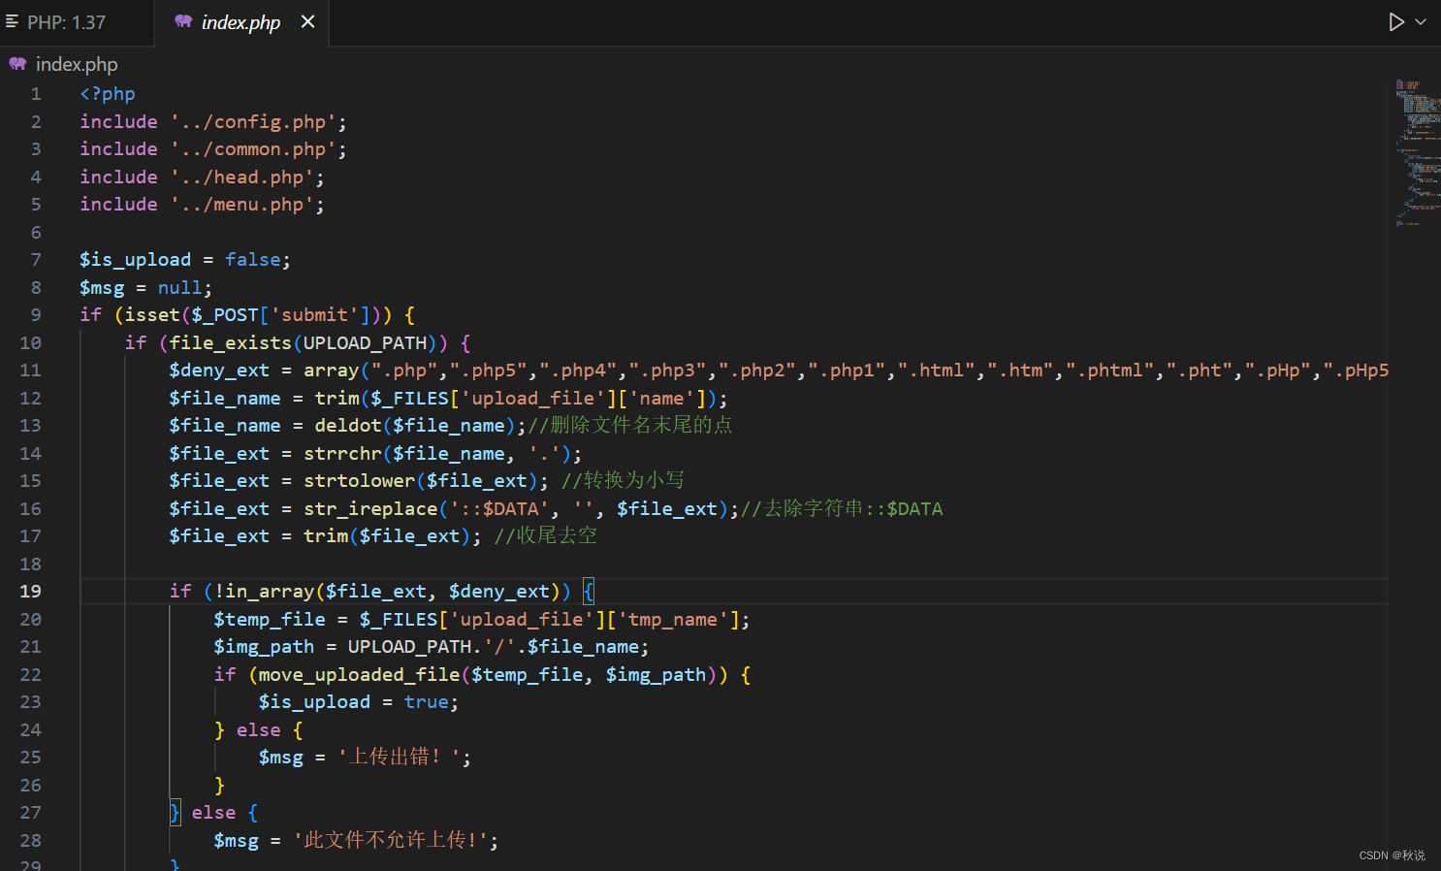The height and width of the screenshot is (871, 1441).
Task: Click the PHP elephant icon in breadcrumb
Action: click(x=17, y=64)
